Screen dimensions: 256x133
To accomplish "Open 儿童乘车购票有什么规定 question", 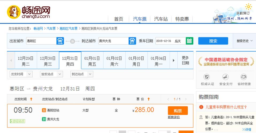I will 226,107.
